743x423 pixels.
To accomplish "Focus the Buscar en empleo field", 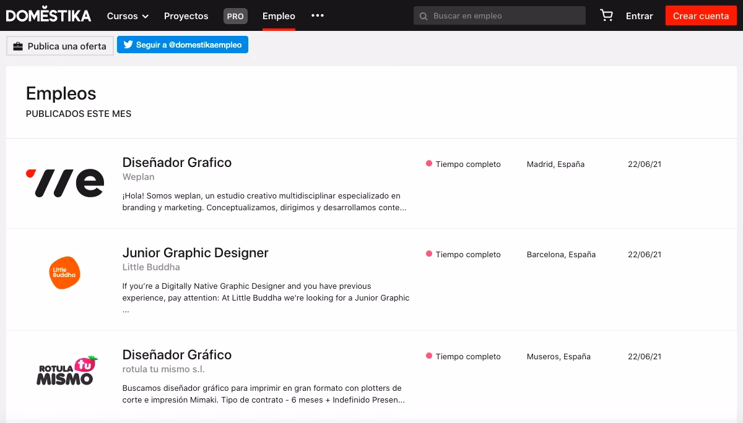I will click(x=505, y=16).
